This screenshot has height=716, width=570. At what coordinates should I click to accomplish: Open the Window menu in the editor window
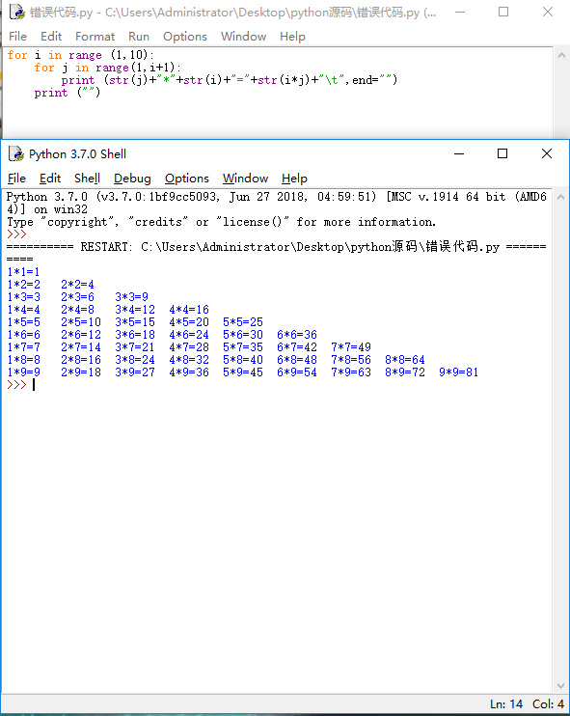coord(244,37)
